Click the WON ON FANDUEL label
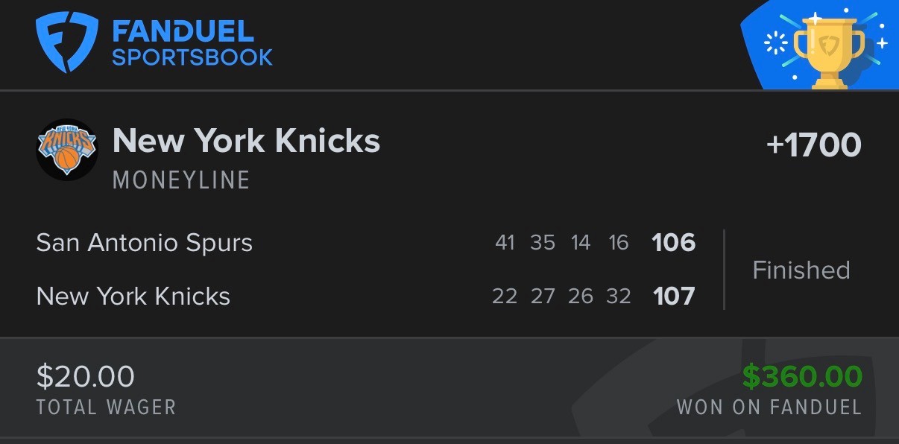899x444 pixels. click(x=769, y=407)
